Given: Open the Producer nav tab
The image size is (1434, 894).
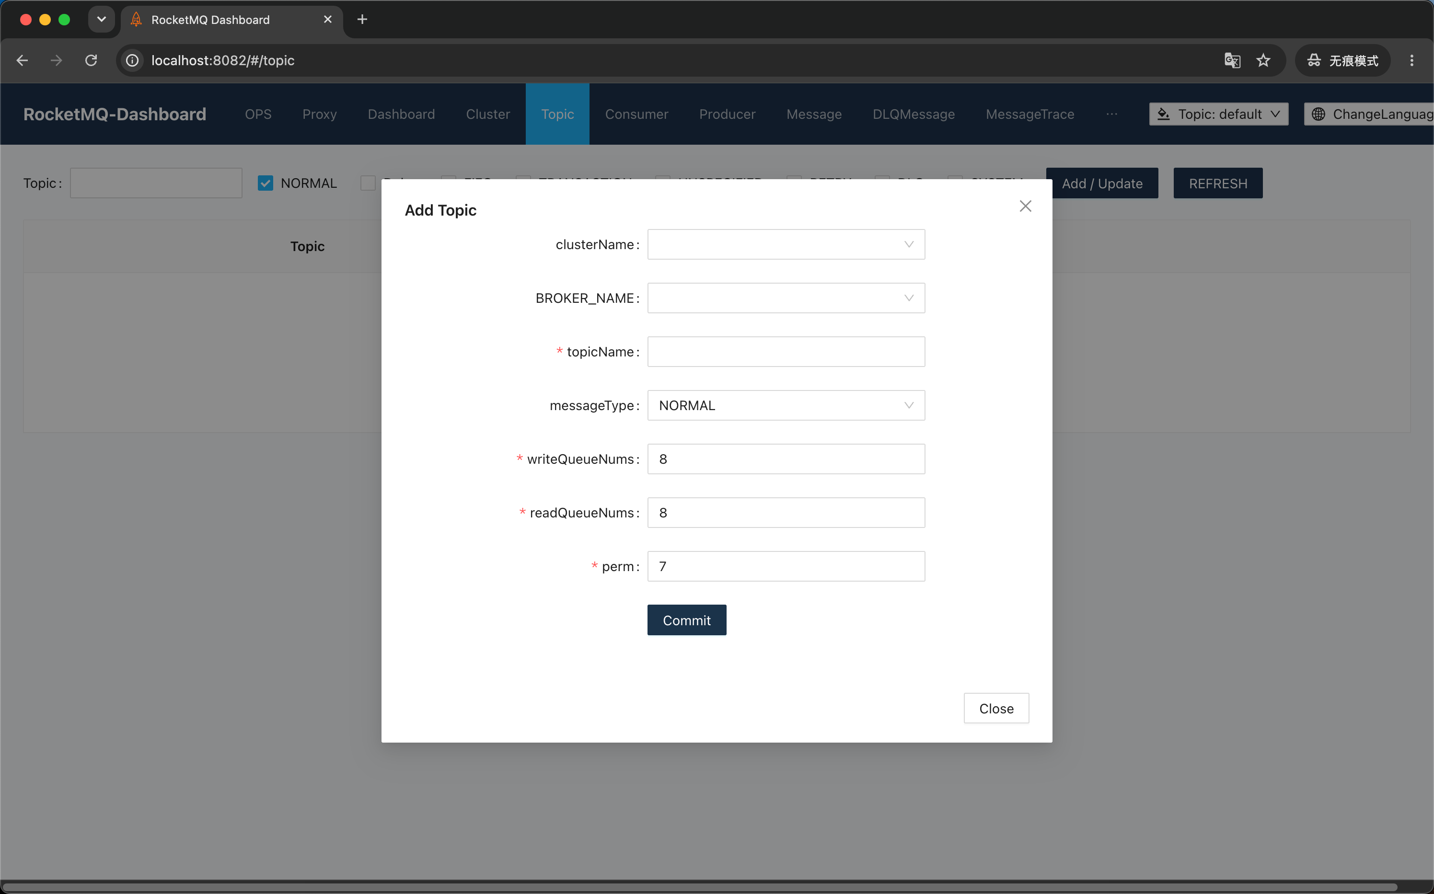Looking at the screenshot, I should pyautogui.click(x=727, y=114).
